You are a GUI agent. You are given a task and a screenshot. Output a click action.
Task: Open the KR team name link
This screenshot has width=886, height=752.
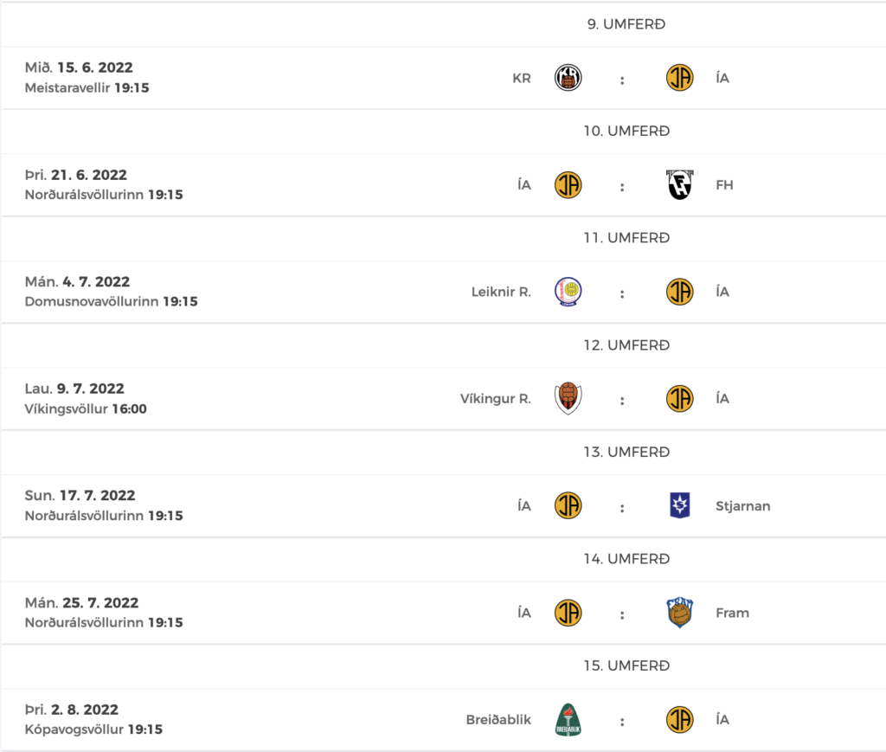522,79
